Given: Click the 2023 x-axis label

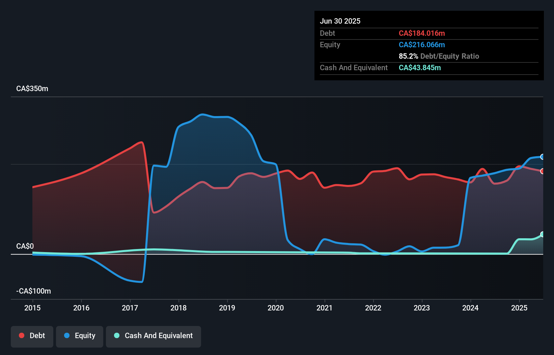Looking at the screenshot, I should [x=422, y=308].
